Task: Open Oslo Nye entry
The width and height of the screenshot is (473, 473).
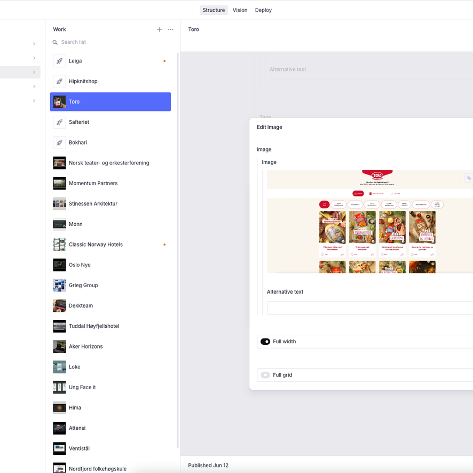Action: [111, 265]
